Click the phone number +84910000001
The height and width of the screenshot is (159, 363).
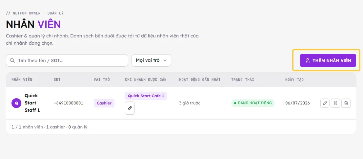[68, 103]
